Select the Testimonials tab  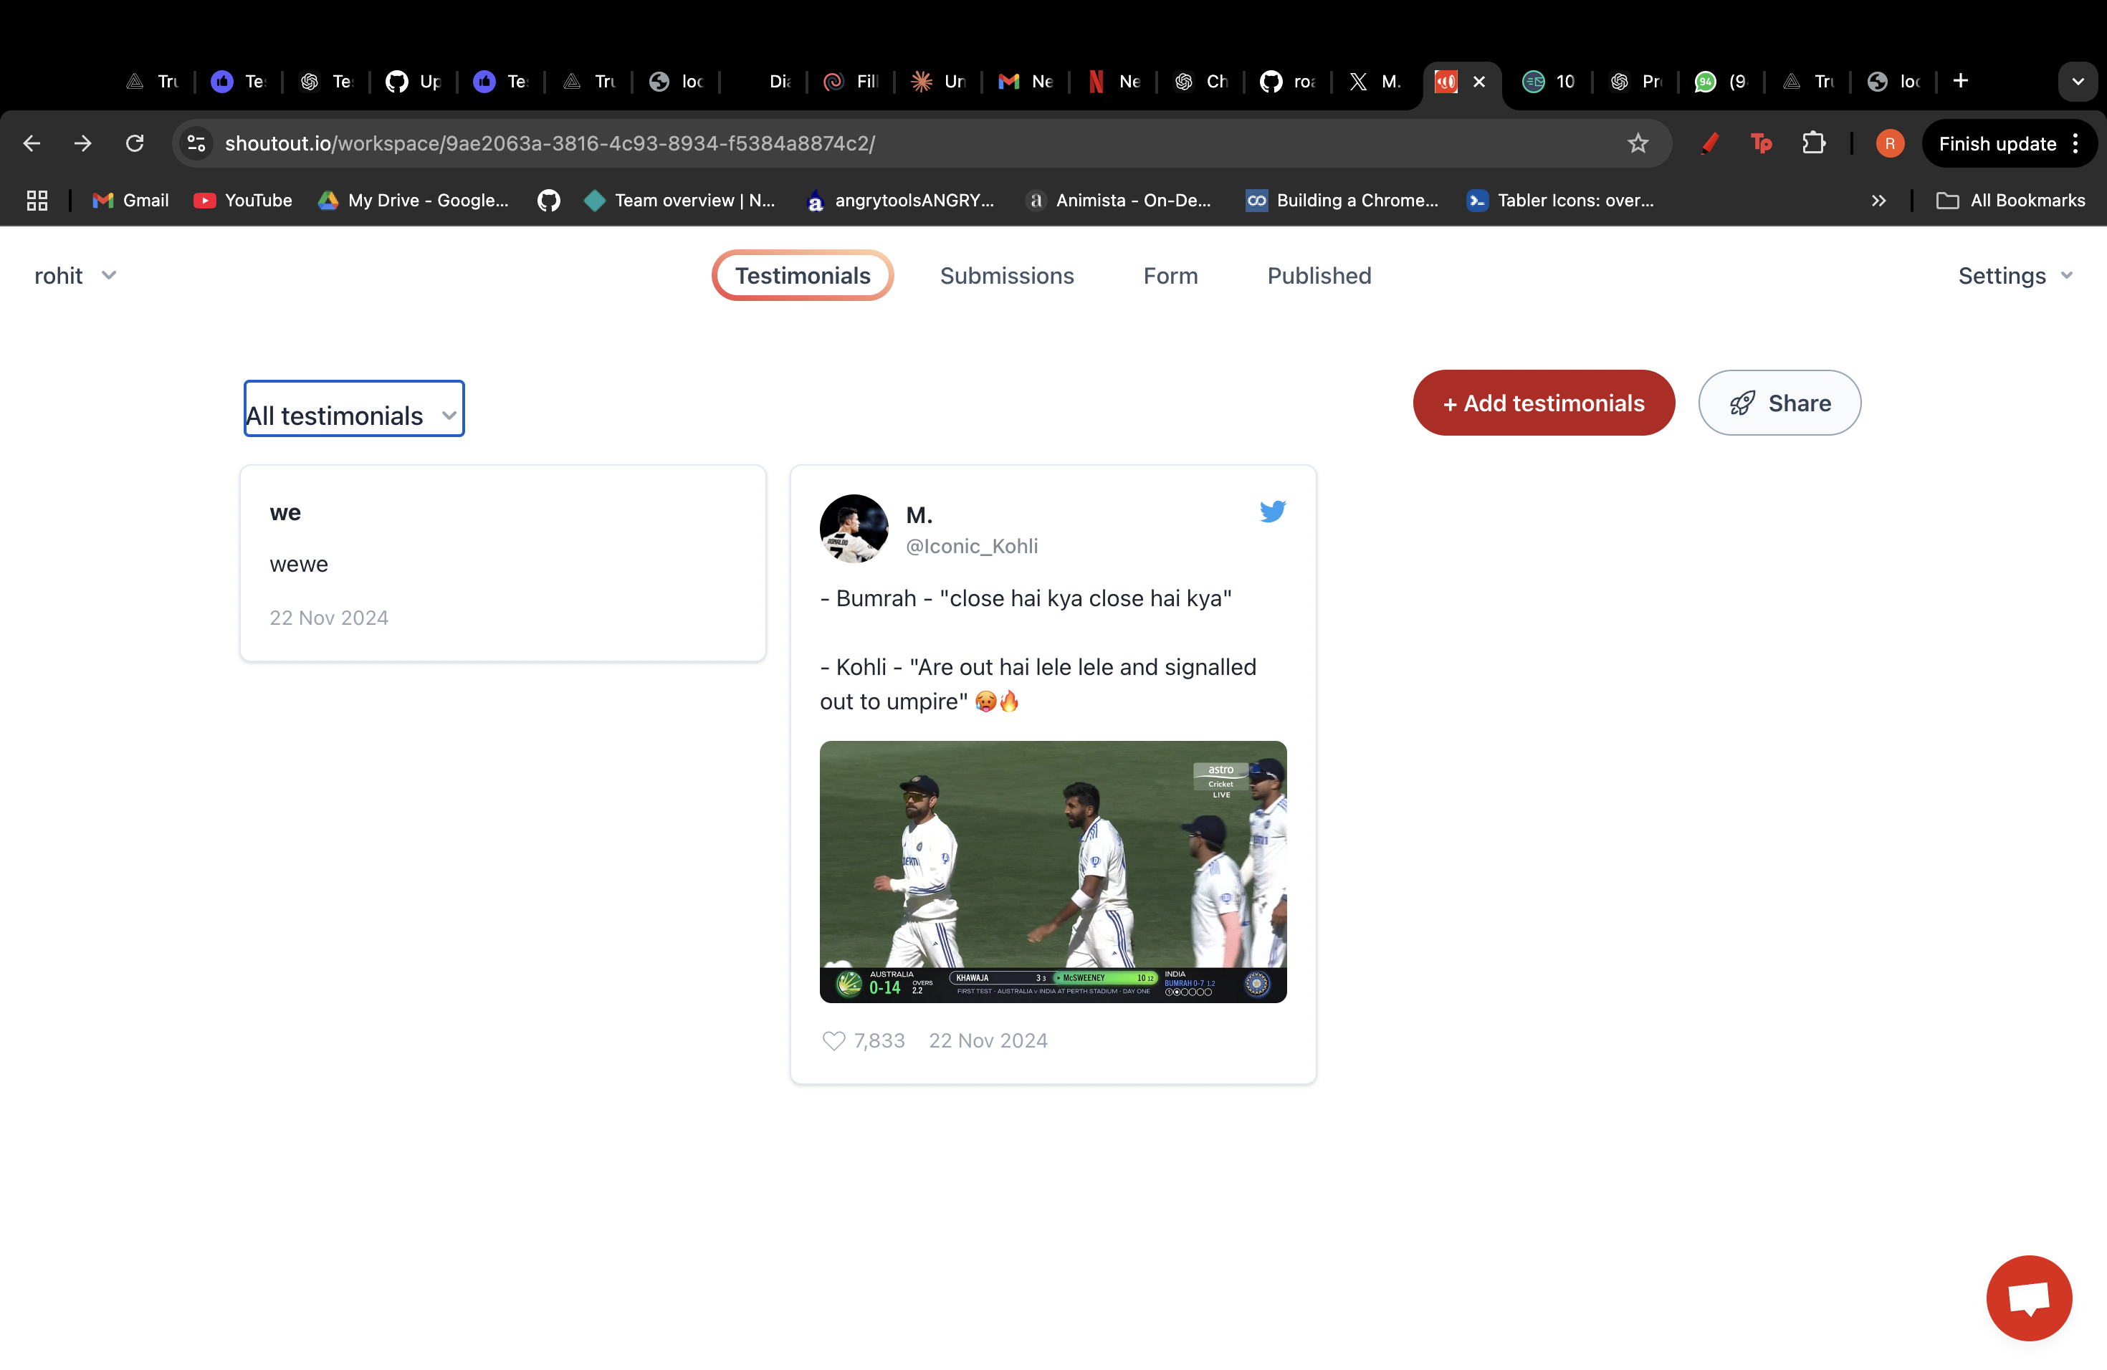802,275
